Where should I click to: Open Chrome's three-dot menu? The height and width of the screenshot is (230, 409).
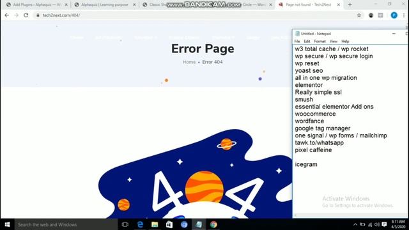click(x=404, y=15)
